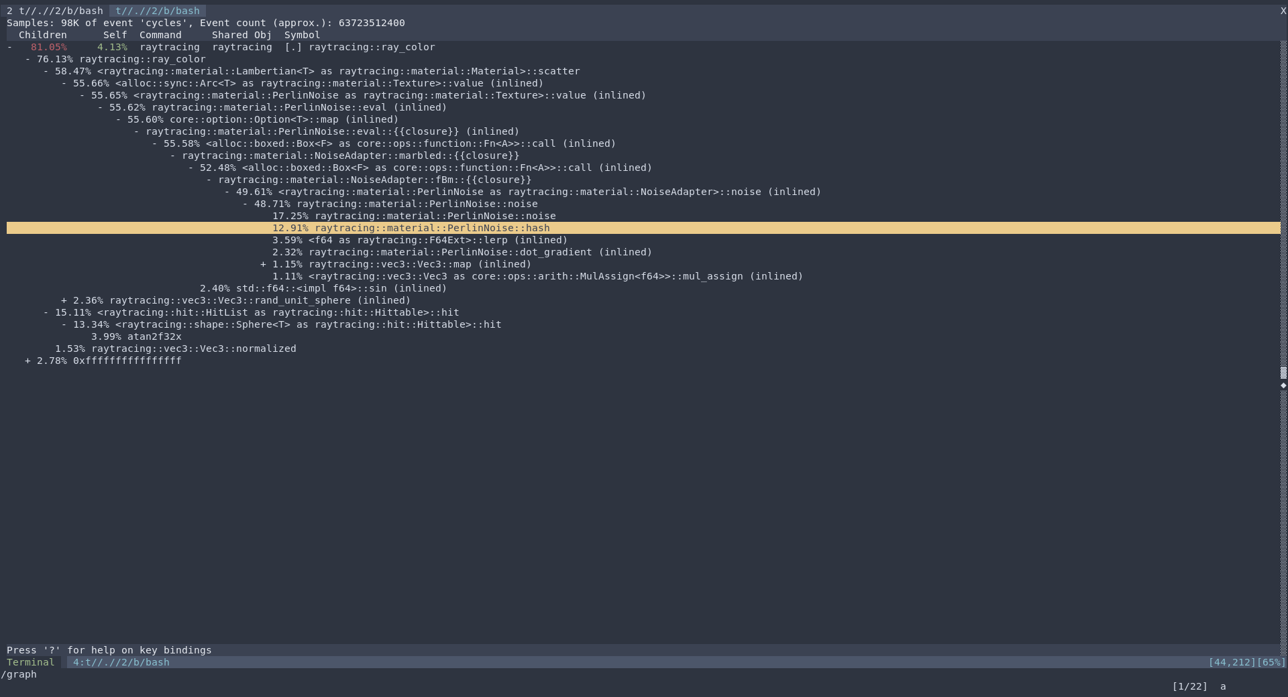
Task: Click the Self column header
Action: tap(115, 36)
